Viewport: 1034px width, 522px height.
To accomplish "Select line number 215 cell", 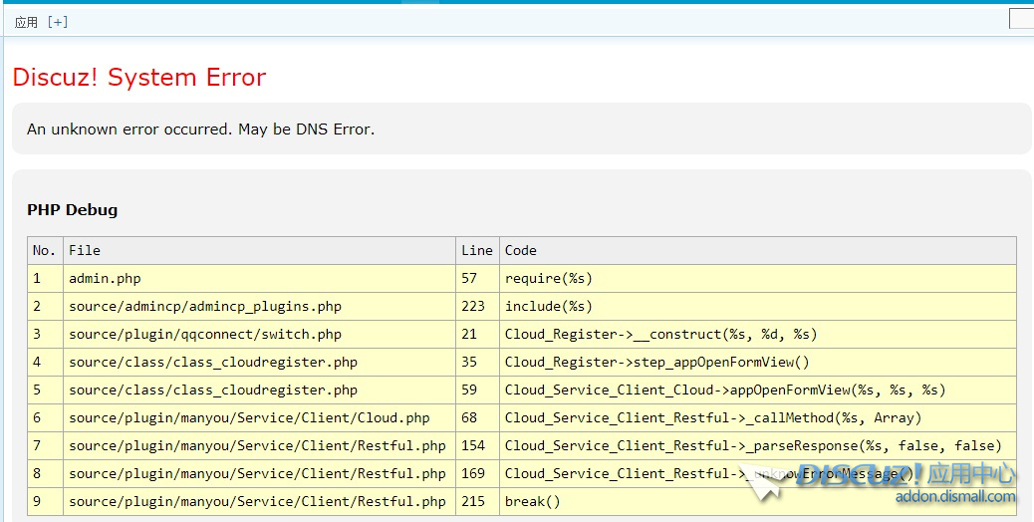I will (477, 501).
